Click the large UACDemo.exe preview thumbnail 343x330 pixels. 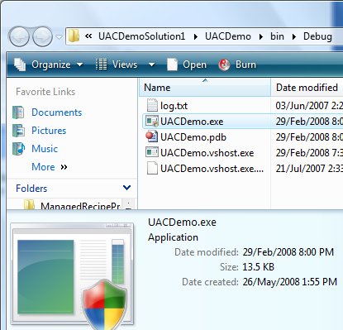click(72, 275)
